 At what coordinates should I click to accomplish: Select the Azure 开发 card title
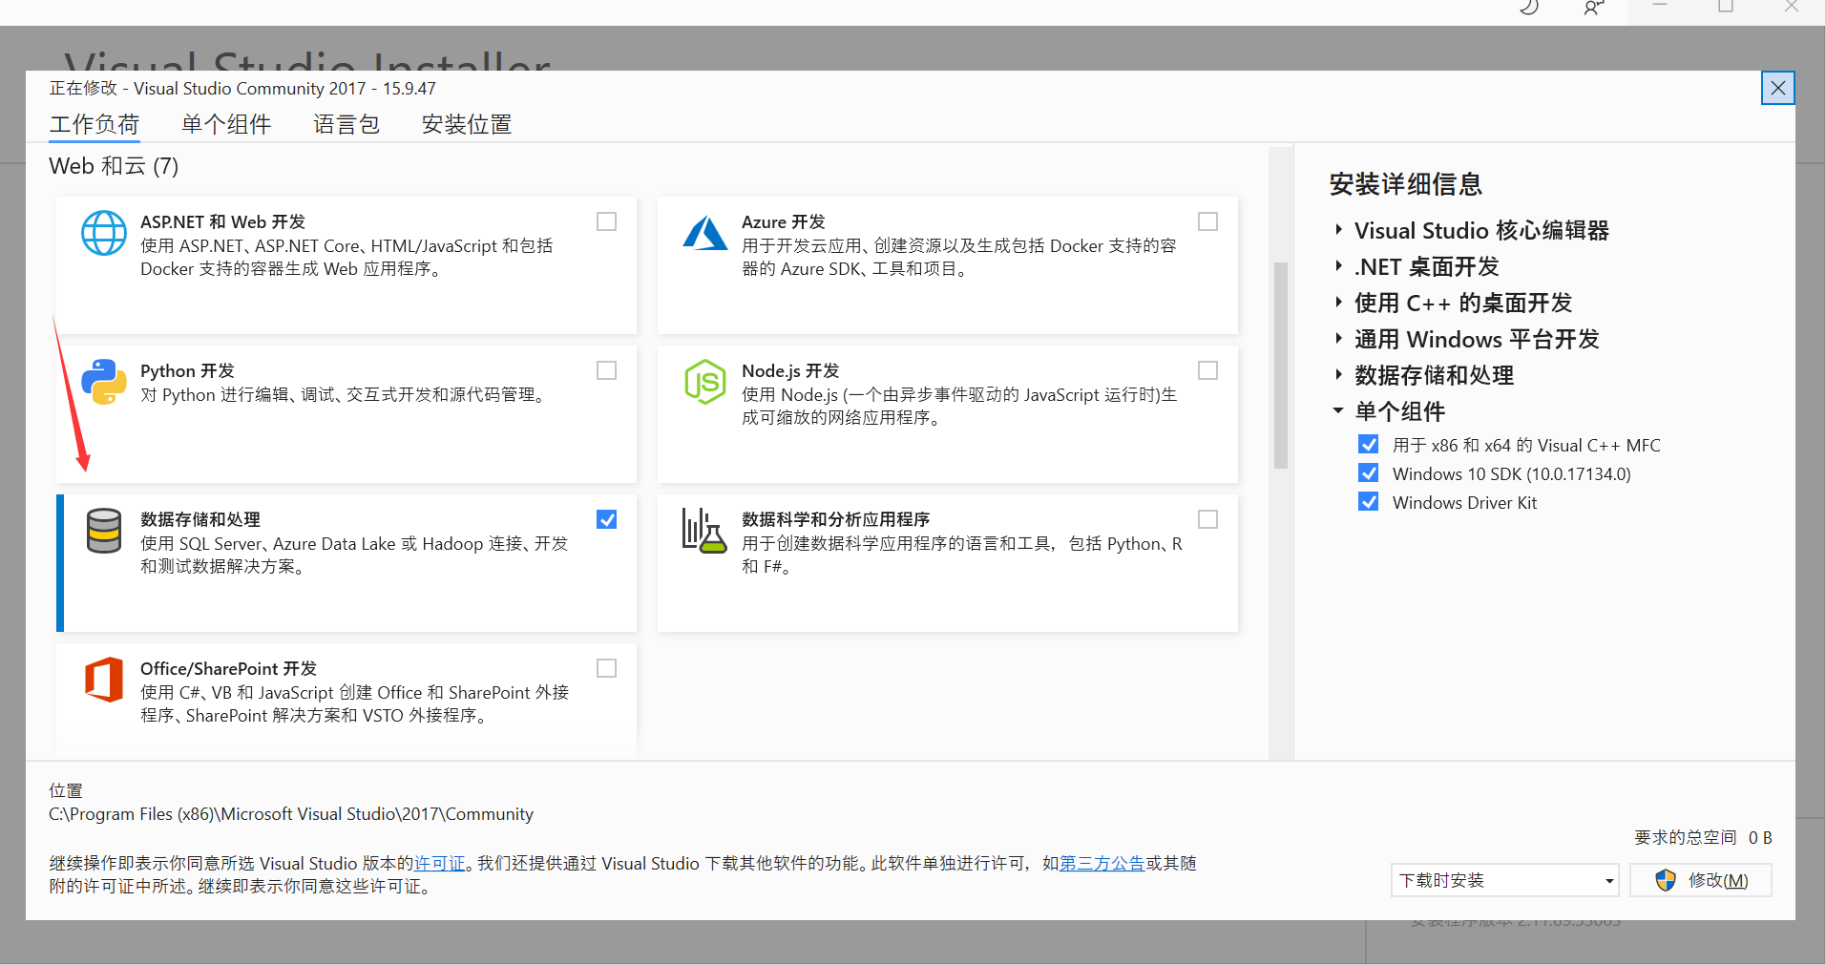pyautogui.click(x=784, y=222)
